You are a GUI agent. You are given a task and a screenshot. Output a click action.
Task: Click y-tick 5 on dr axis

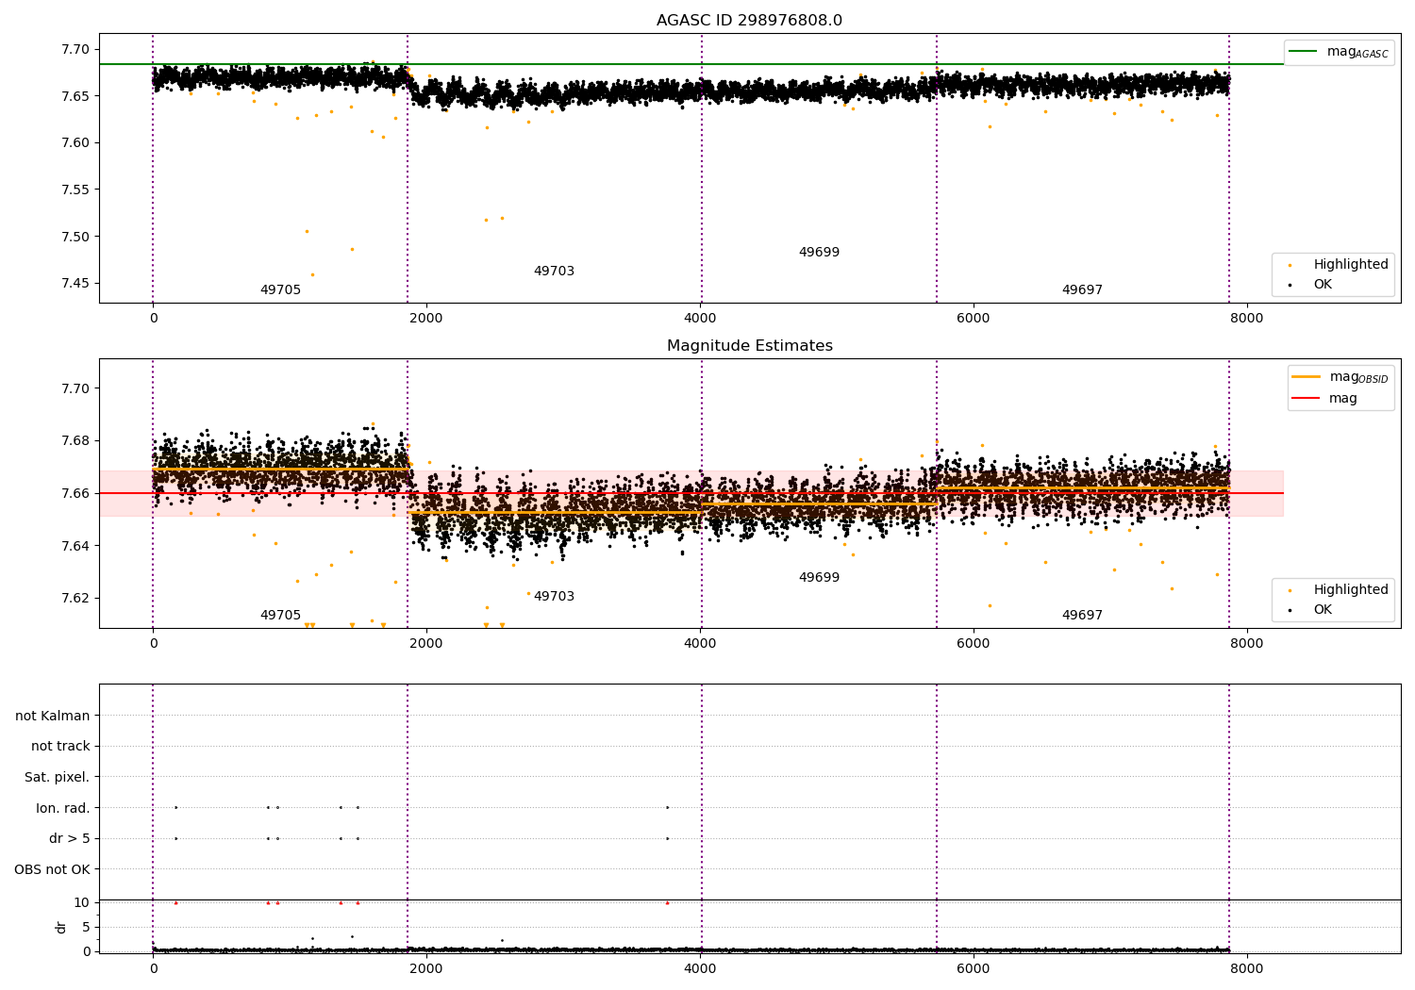[86, 928]
